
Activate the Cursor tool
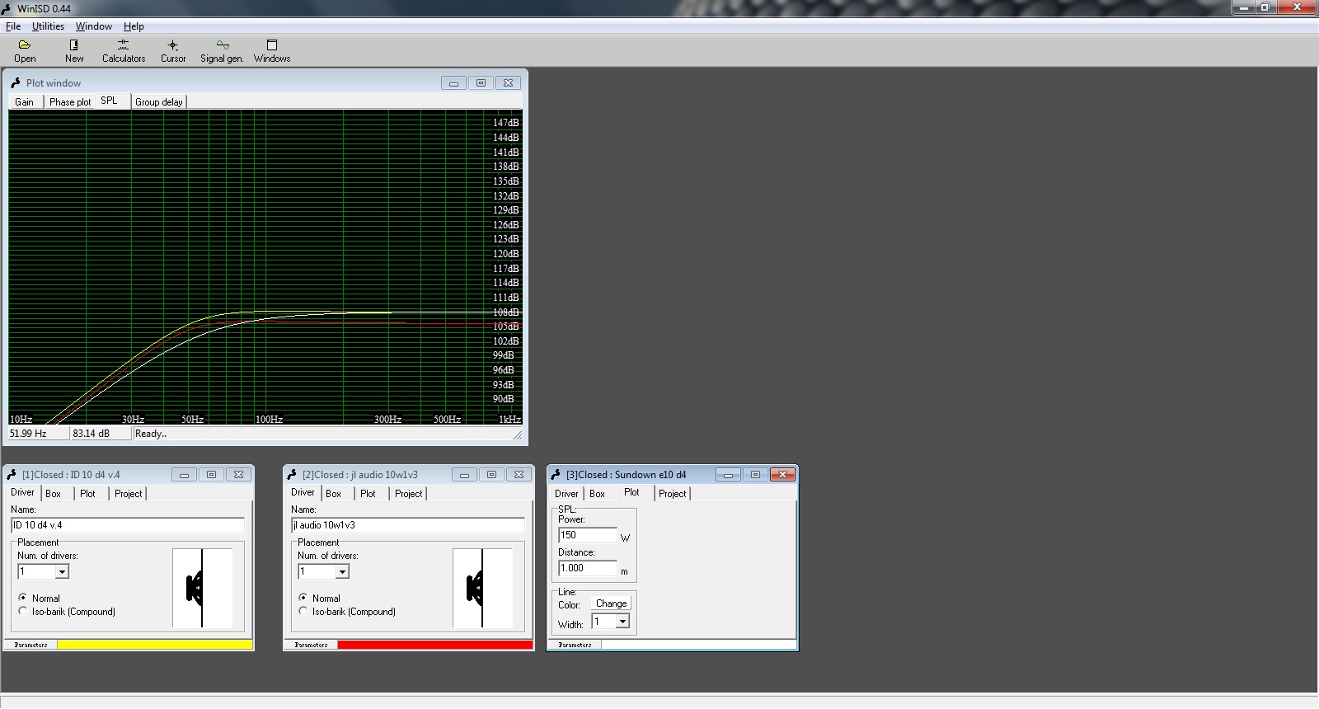click(x=173, y=50)
